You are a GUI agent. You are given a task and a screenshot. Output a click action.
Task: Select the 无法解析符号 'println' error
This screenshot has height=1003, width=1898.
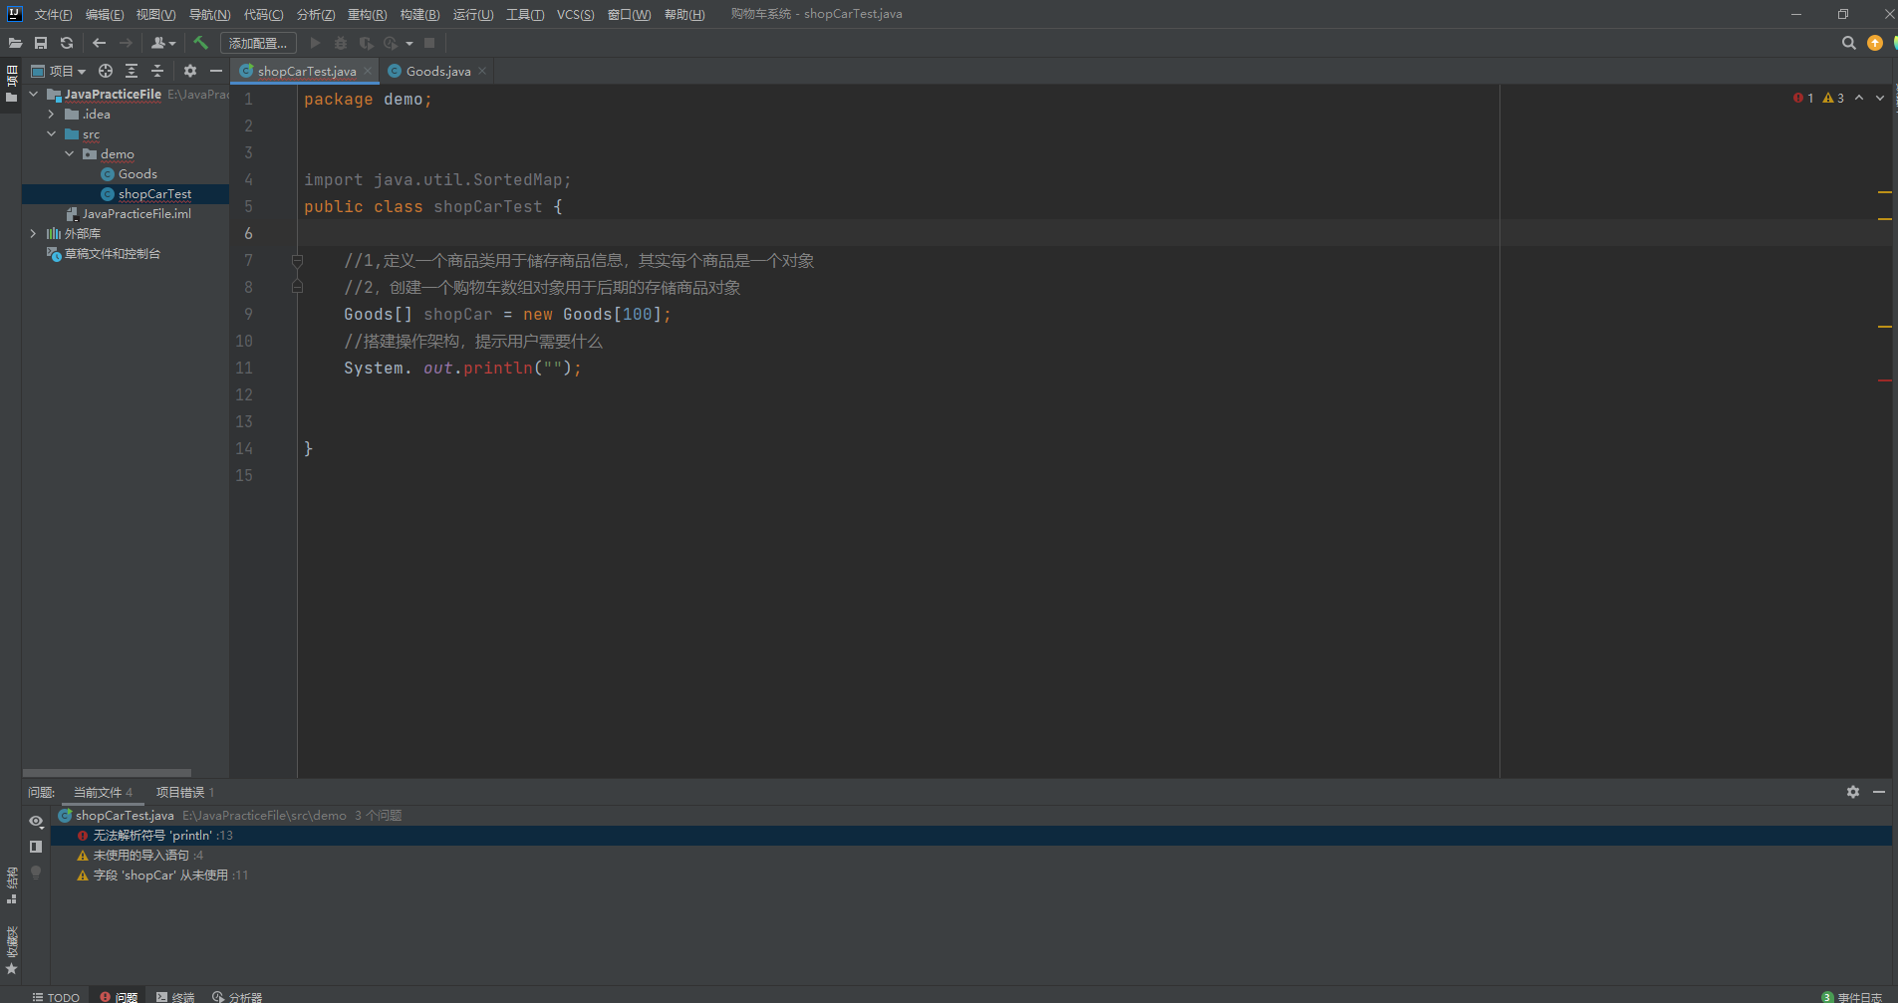[971, 836]
